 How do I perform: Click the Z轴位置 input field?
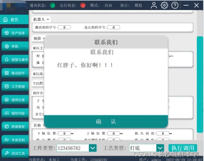[x=114, y=133]
